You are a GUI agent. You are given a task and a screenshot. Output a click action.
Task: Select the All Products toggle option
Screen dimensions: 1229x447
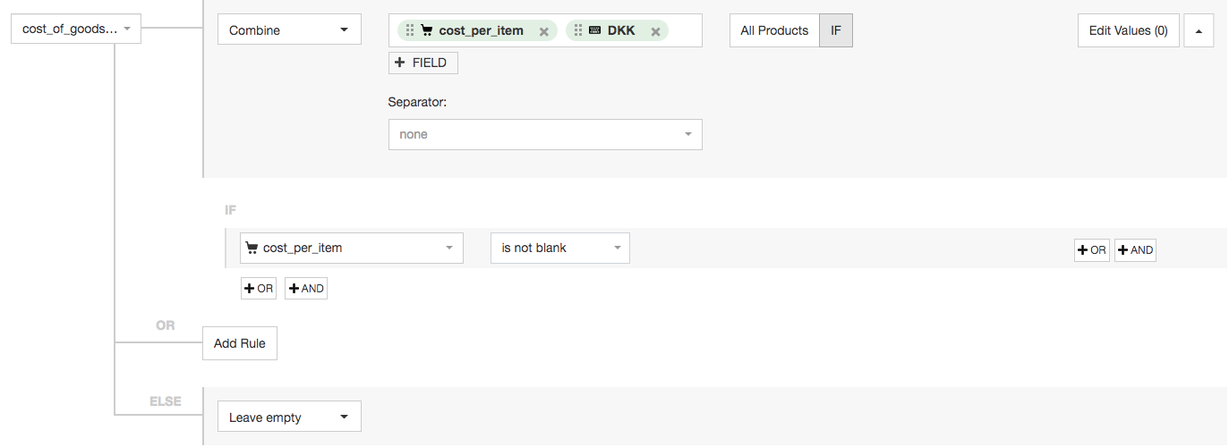(x=774, y=30)
